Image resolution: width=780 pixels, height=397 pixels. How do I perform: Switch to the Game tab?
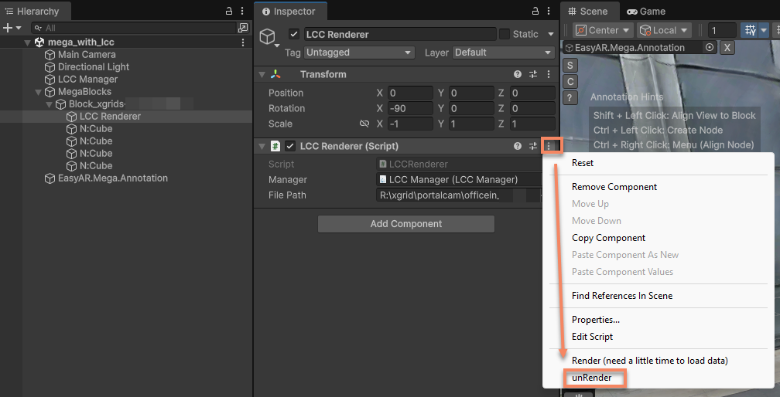[646, 12]
